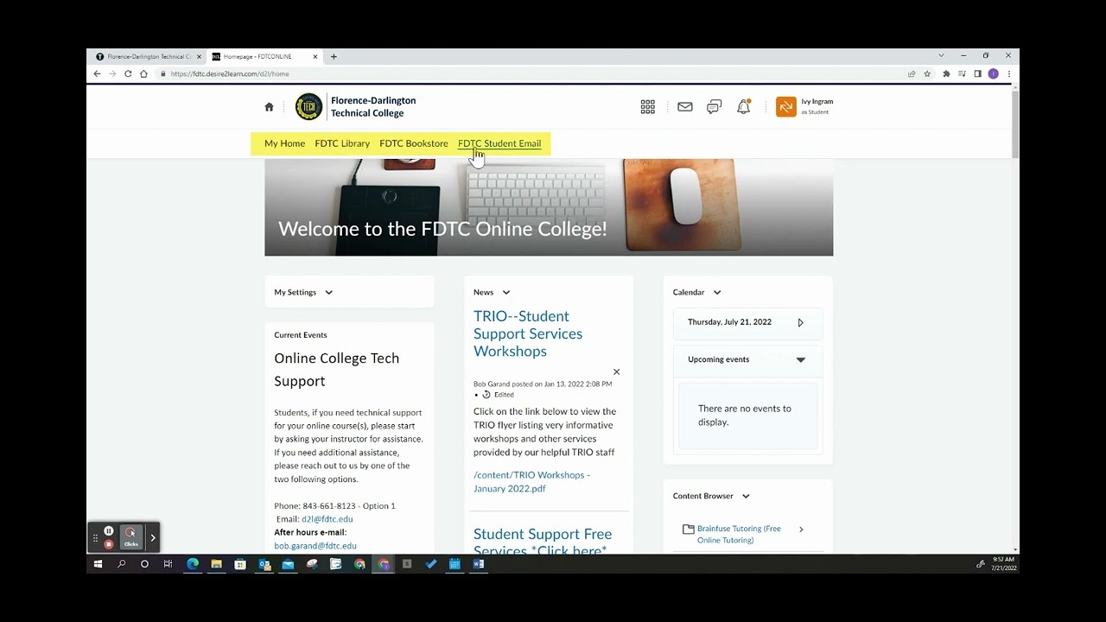
Task: Open Outlook from the taskbar
Action: tap(264, 564)
